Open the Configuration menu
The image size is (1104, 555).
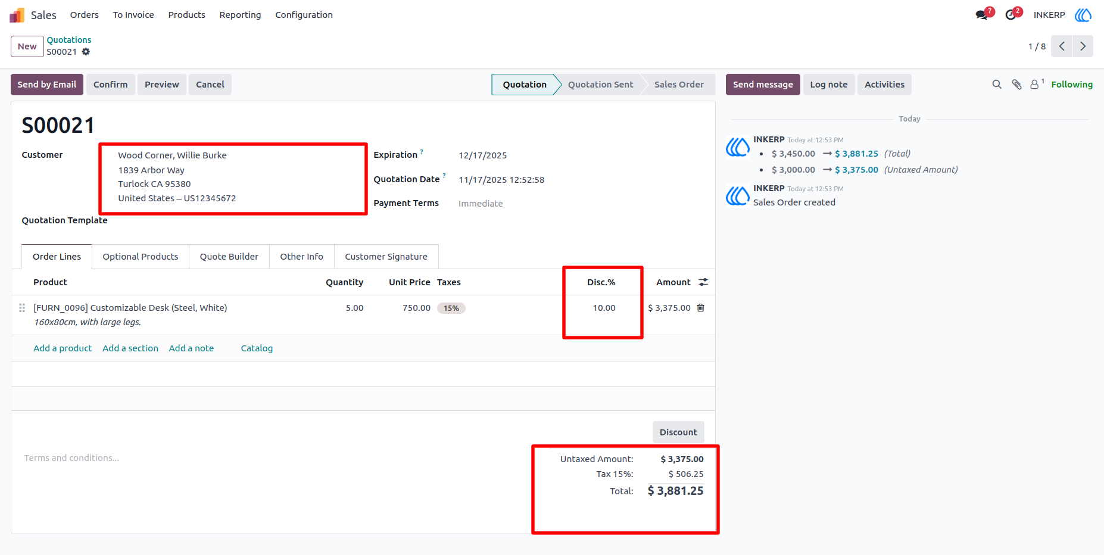[304, 15]
